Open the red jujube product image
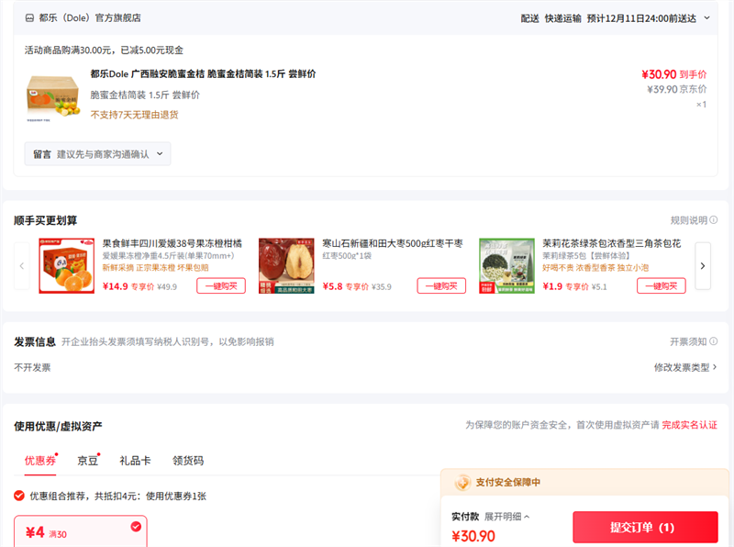This screenshot has width=734, height=547. tap(286, 266)
